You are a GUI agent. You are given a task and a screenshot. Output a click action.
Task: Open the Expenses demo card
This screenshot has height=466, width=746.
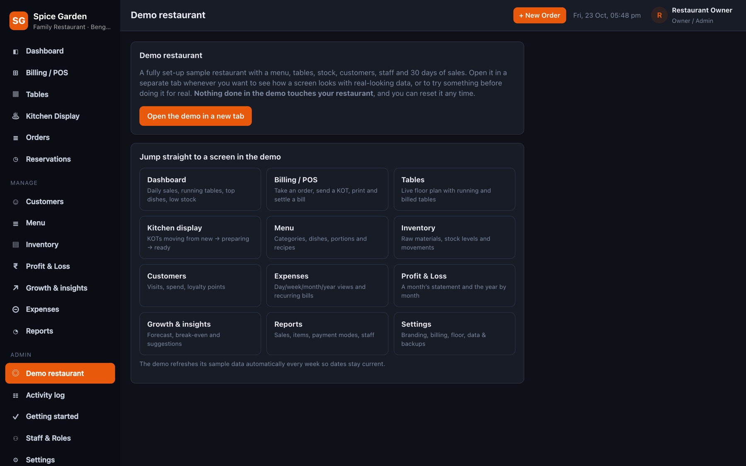pos(327,285)
